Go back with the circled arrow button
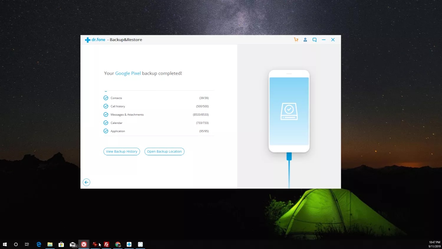The image size is (442, 249). point(86,182)
